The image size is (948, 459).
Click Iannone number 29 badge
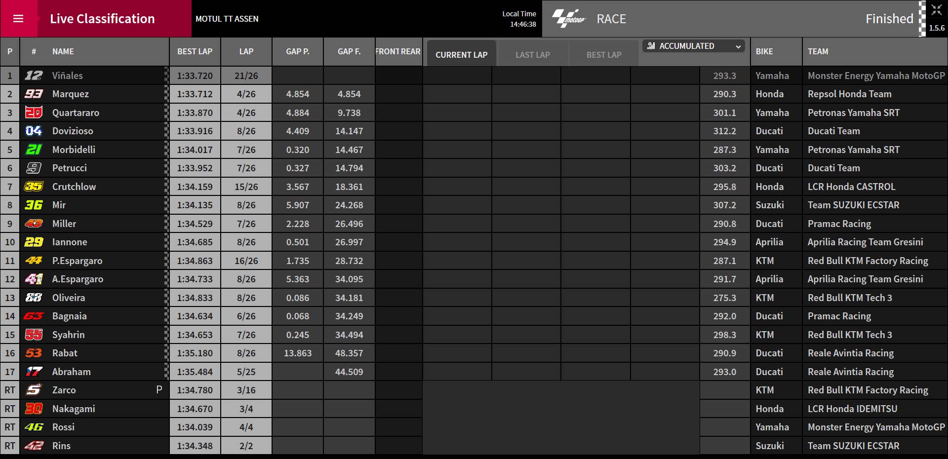pyautogui.click(x=34, y=242)
